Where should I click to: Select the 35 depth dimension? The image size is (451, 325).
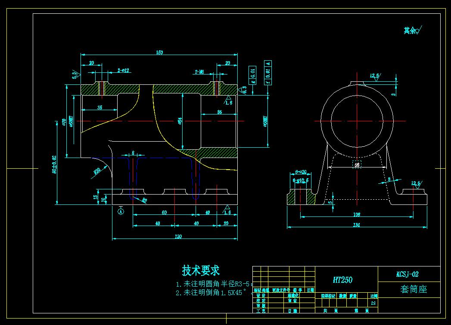100,107
